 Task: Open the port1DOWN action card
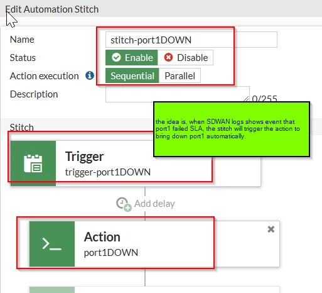154,244
